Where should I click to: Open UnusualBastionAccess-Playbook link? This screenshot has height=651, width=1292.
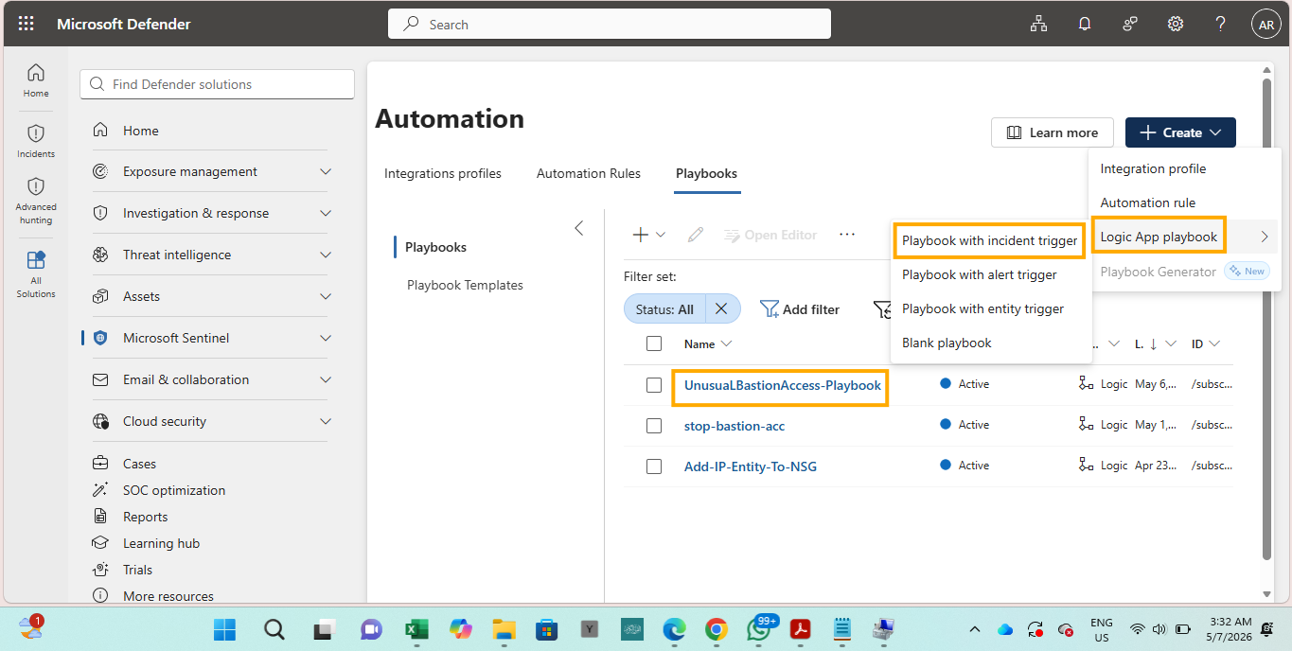coord(783,385)
